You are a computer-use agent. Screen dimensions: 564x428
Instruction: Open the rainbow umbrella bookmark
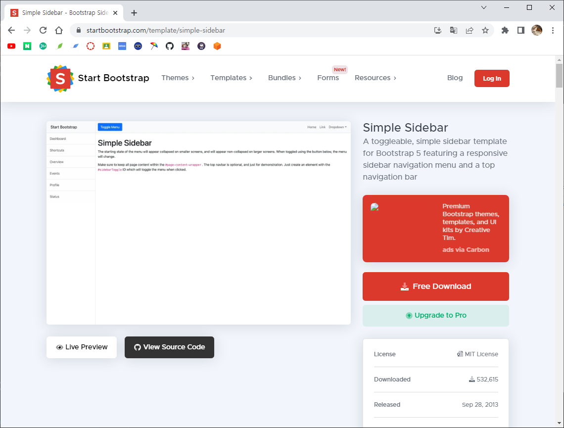tap(154, 46)
